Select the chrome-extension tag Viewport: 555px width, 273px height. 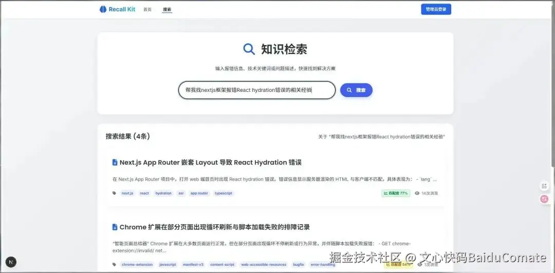[137, 264]
